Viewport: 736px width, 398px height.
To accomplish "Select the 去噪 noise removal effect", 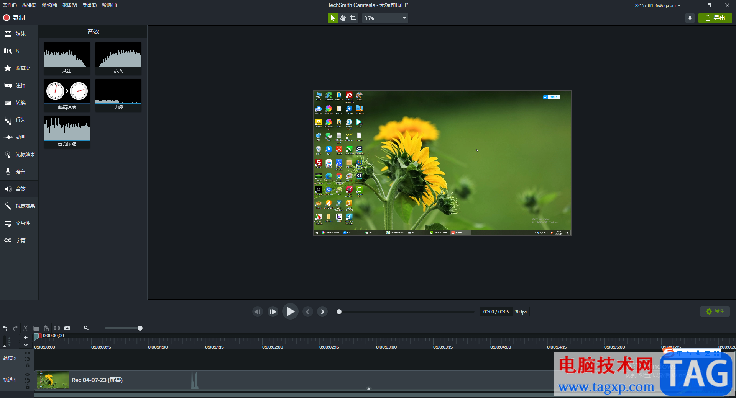I will pyautogui.click(x=118, y=95).
